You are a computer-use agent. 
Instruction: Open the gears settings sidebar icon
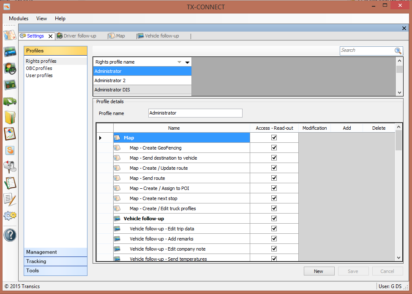[x=10, y=216]
